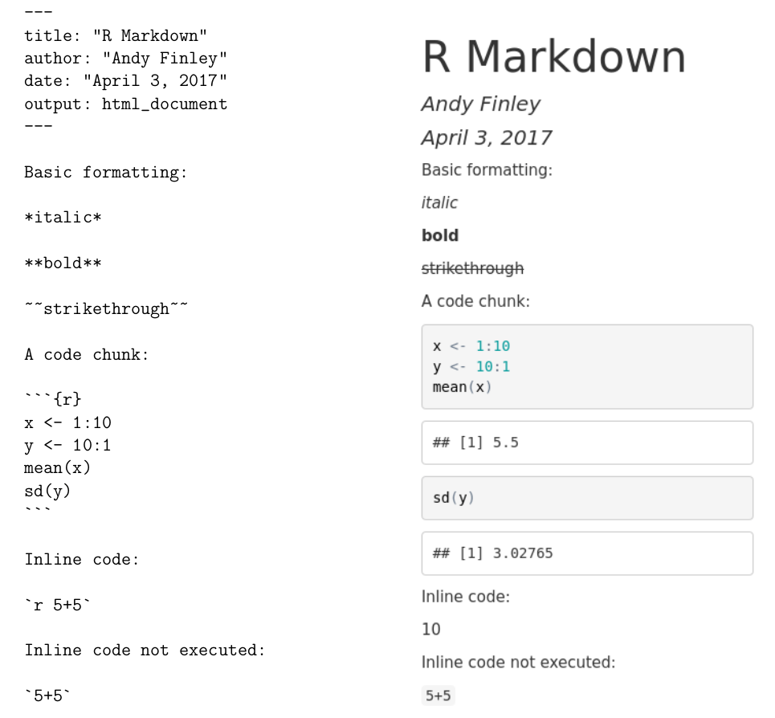Click the source line "mean(x)"
The image size is (775, 718).
[x=58, y=467]
